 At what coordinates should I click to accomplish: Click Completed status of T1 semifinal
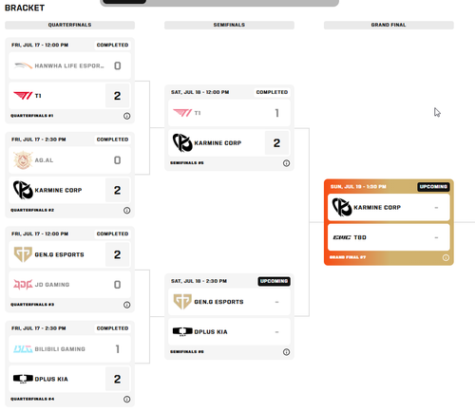(272, 92)
